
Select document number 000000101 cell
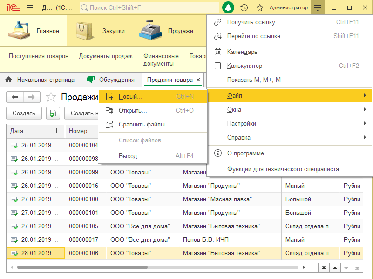click(x=83, y=213)
